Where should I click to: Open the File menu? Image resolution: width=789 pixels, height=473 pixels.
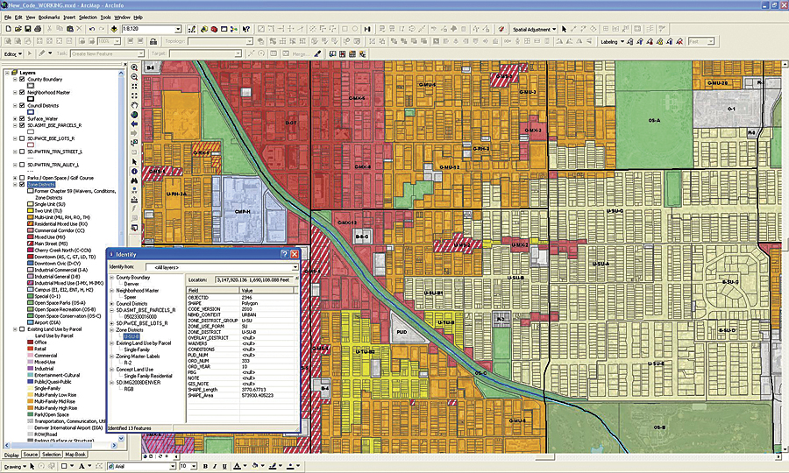[x=8, y=18]
